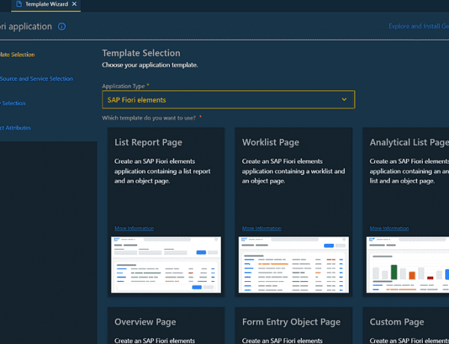Click the Analytical List Page chart thumbnail
449x344 pixels.
pyautogui.click(x=408, y=265)
